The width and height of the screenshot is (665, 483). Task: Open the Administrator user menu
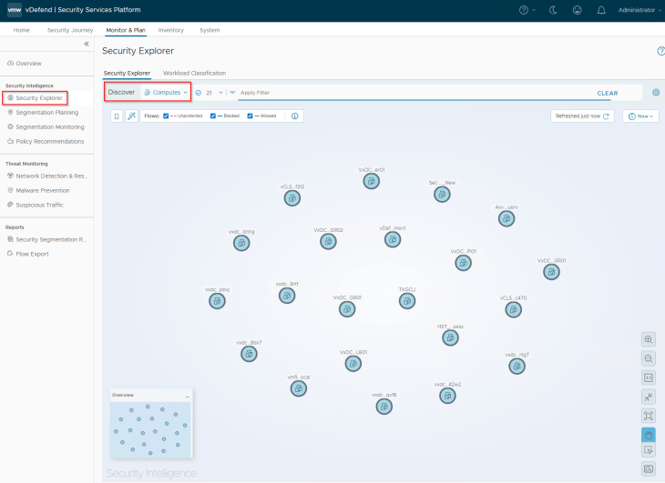637,10
